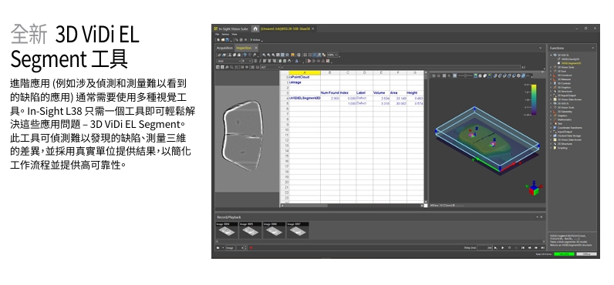Click the Online play button in top toolbar
Image resolution: width=614 pixels, height=285 pixels.
[255, 40]
